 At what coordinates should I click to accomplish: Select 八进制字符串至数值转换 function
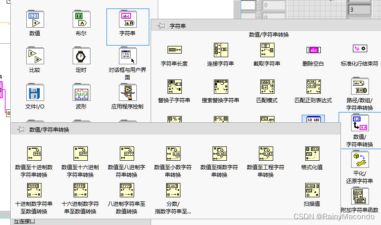(x=127, y=190)
